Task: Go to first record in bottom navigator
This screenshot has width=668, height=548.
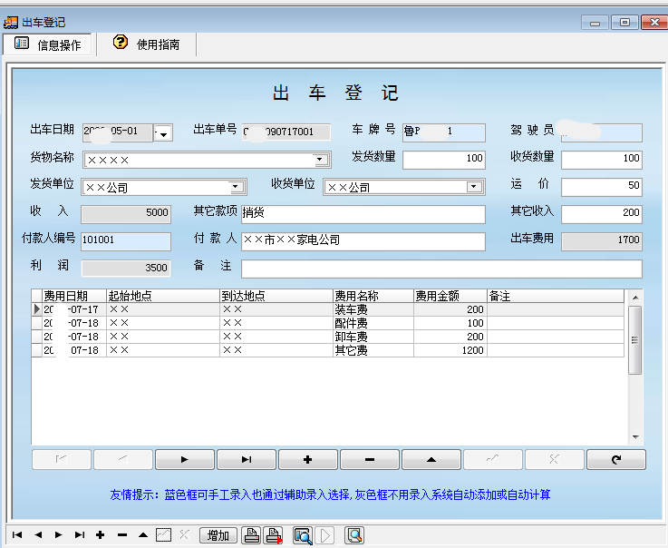Action: pyautogui.click(x=17, y=534)
